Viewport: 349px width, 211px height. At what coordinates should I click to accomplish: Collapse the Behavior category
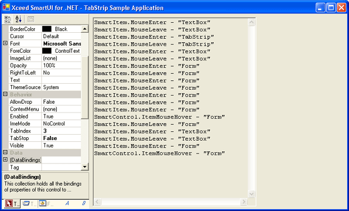[5, 94]
